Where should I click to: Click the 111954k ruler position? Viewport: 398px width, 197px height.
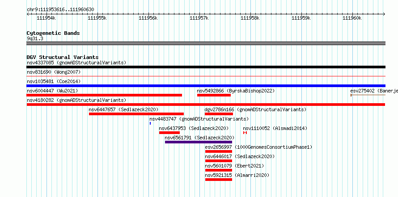pos(46,18)
